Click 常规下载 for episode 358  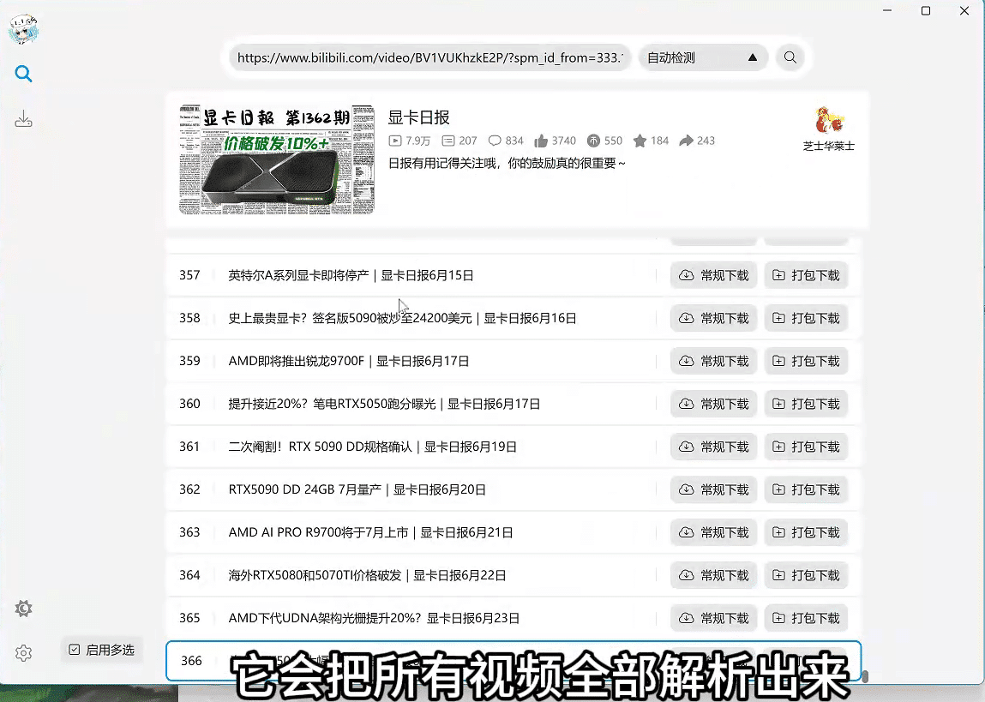(713, 318)
